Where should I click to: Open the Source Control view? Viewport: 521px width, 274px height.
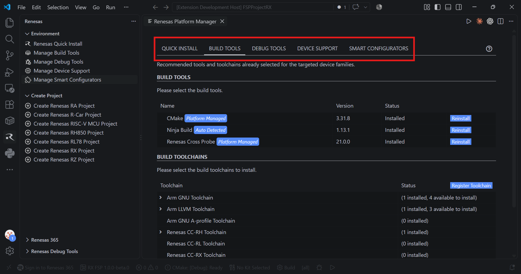click(x=9, y=55)
